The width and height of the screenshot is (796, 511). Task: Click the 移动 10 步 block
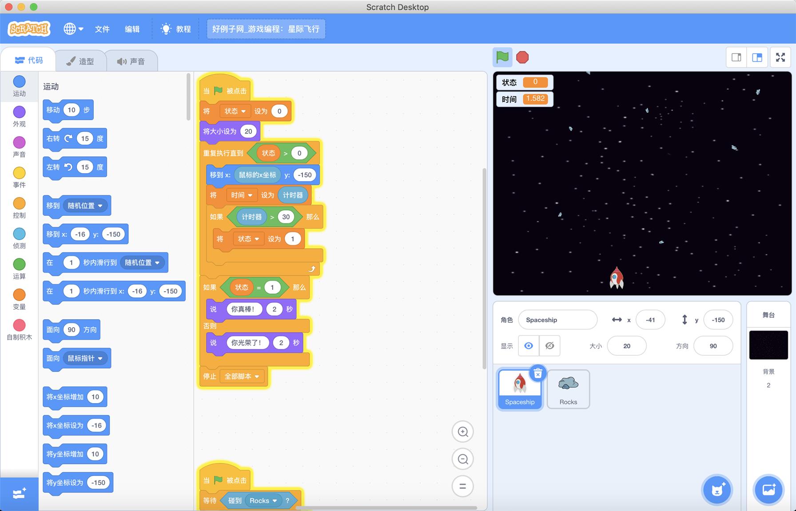tap(68, 110)
